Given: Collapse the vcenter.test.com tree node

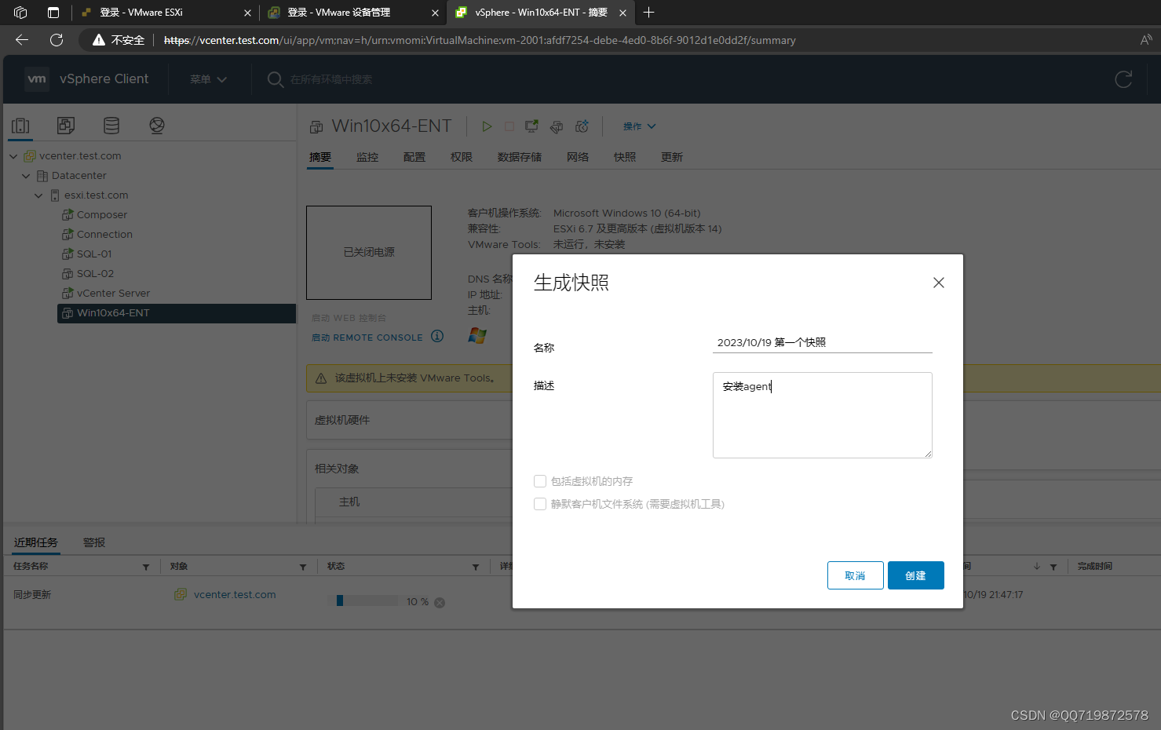Looking at the screenshot, I should coord(13,156).
